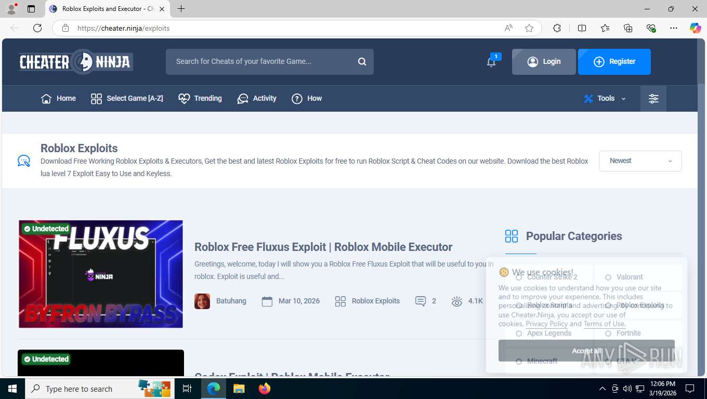
Task: Open Copilot sidebar icon
Action: 696,28
